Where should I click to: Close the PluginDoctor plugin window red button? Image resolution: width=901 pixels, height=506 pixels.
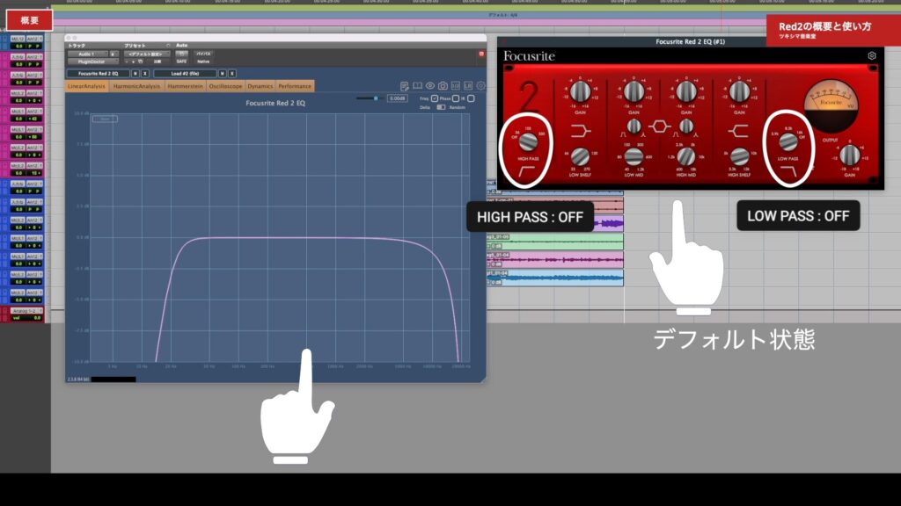click(x=481, y=54)
